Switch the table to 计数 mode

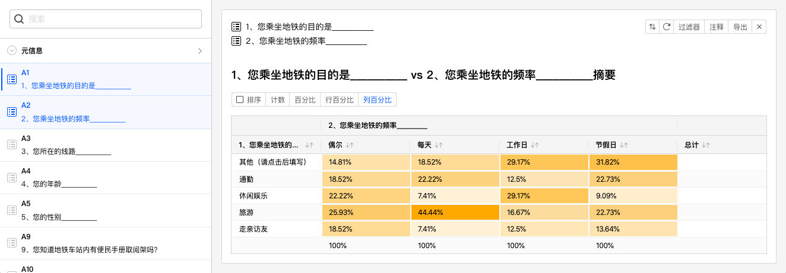click(277, 99)
